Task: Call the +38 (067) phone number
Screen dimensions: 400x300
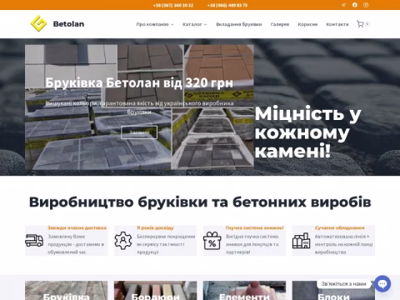Action: [x=173, y=5]
